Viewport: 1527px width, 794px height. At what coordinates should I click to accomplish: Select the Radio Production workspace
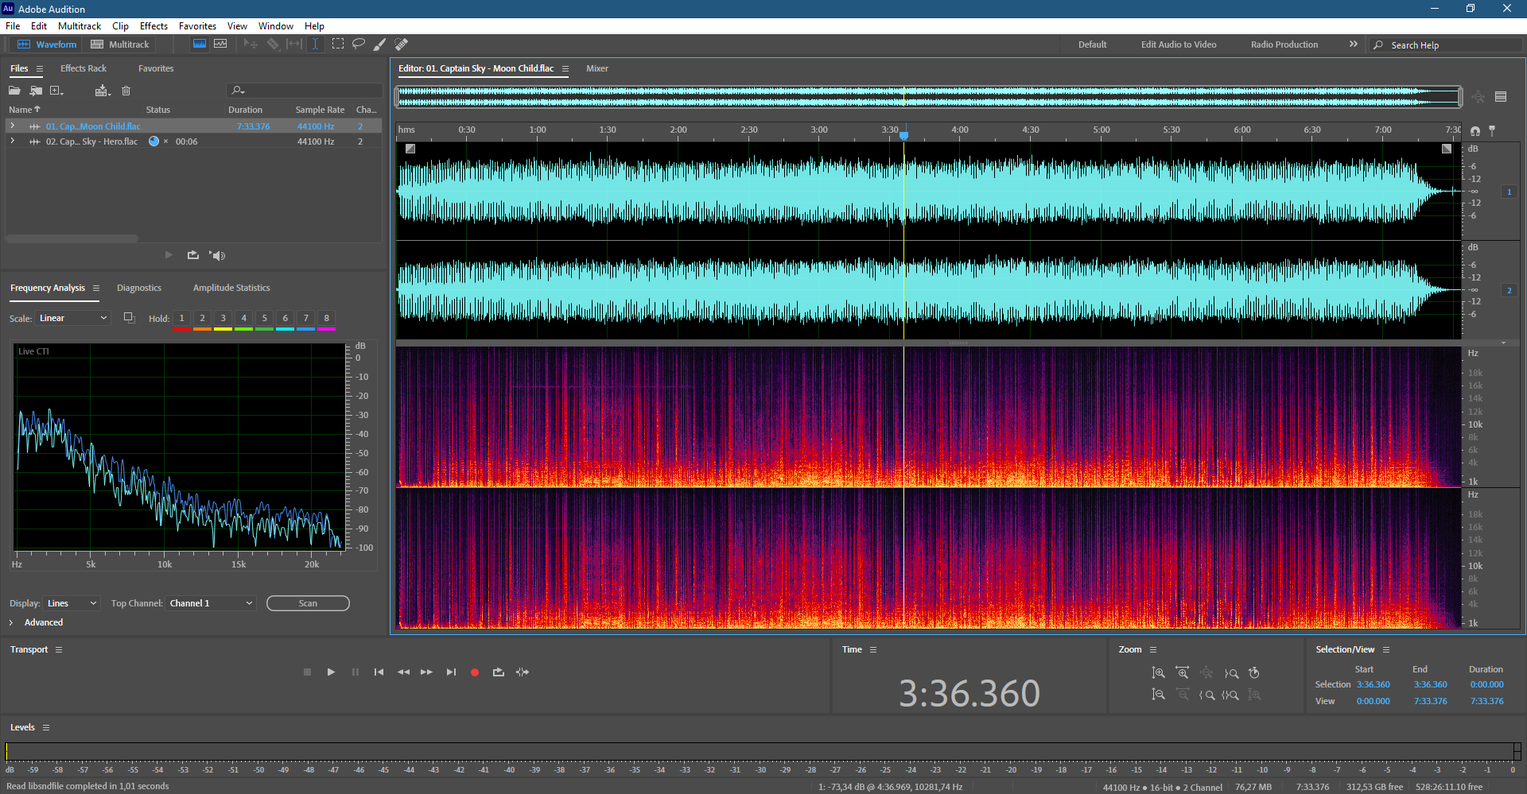click(1284, 45)
